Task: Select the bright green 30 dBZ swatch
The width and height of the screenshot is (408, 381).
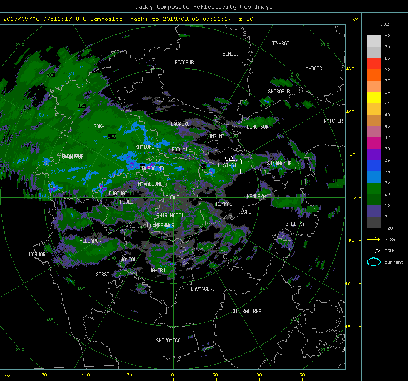Action: [374, 188]
